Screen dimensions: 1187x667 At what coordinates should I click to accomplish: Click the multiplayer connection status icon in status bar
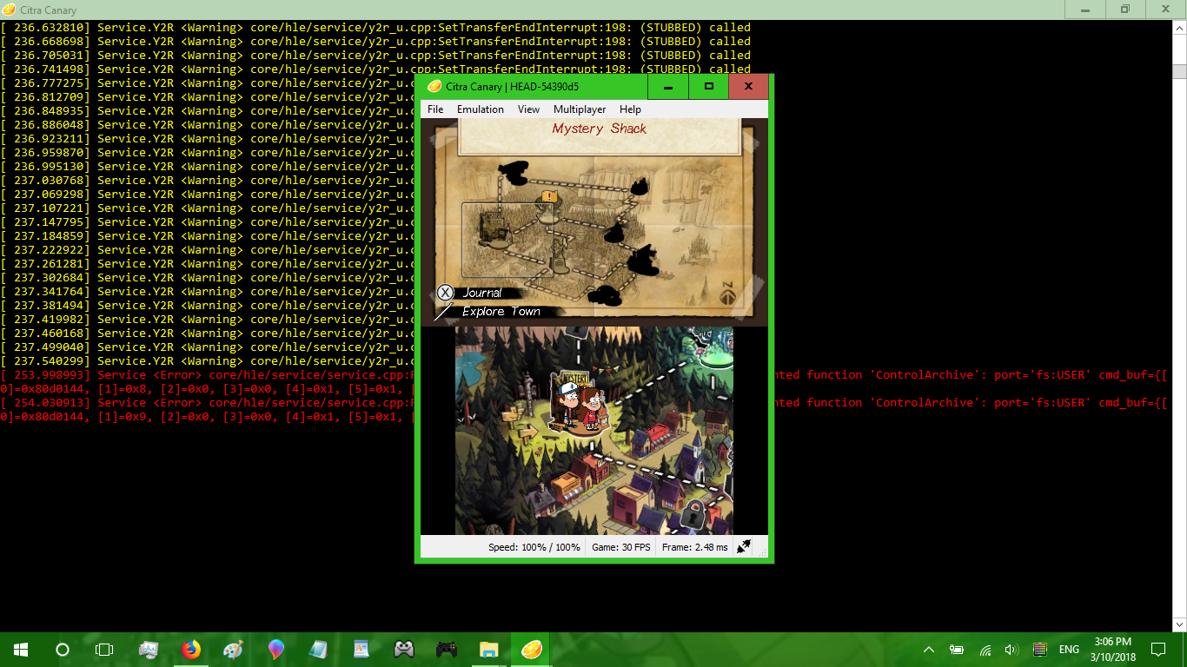744,546
